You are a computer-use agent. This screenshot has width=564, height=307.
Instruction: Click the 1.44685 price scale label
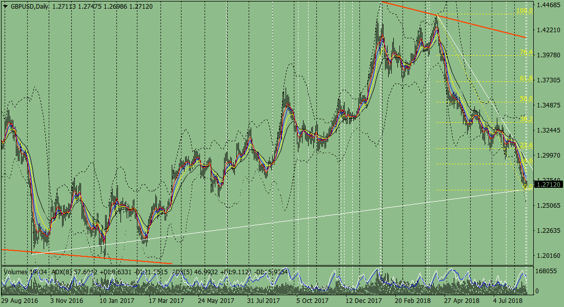[548, 5]
